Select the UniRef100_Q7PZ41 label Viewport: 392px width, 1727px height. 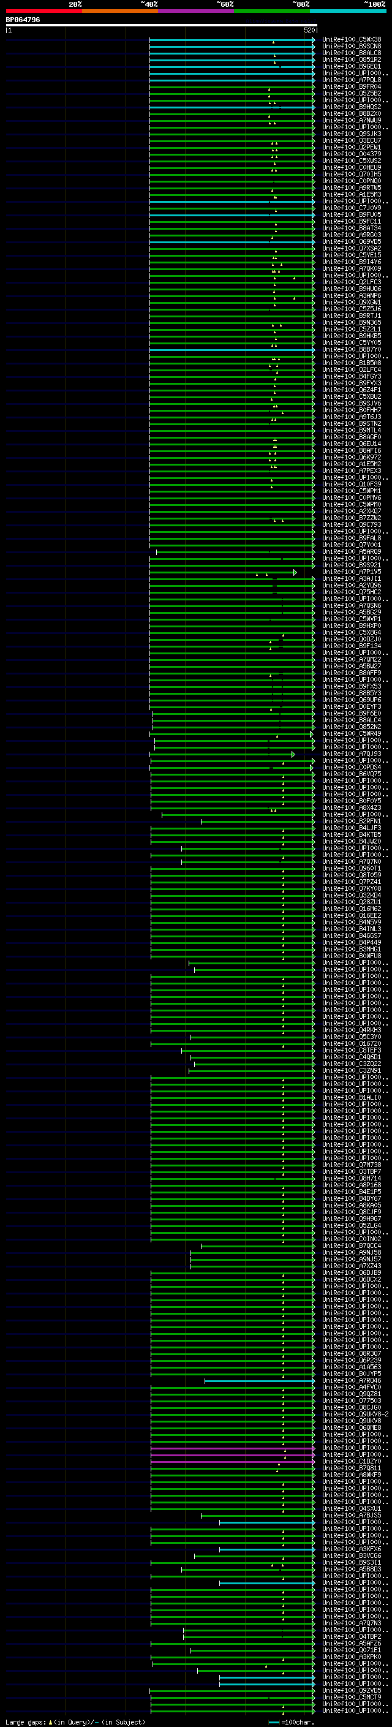tap(352, 882)
